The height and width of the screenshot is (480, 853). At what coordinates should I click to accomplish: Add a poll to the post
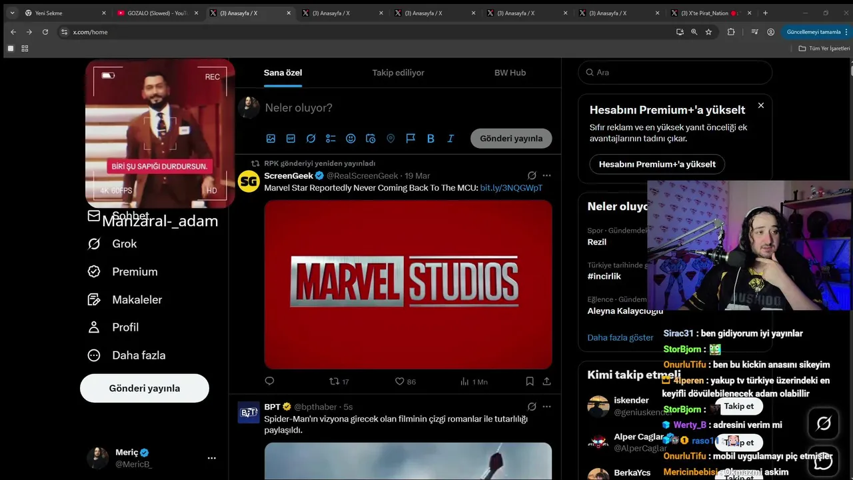click(331, 139)
